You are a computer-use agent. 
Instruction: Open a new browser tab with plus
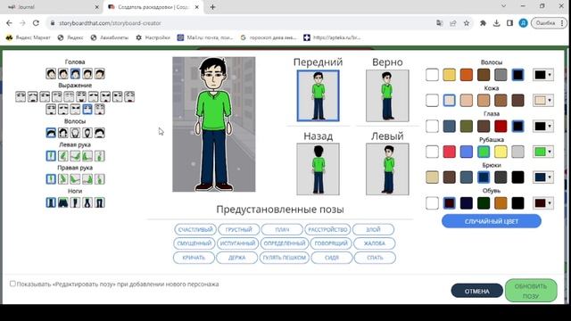point(212,7)
